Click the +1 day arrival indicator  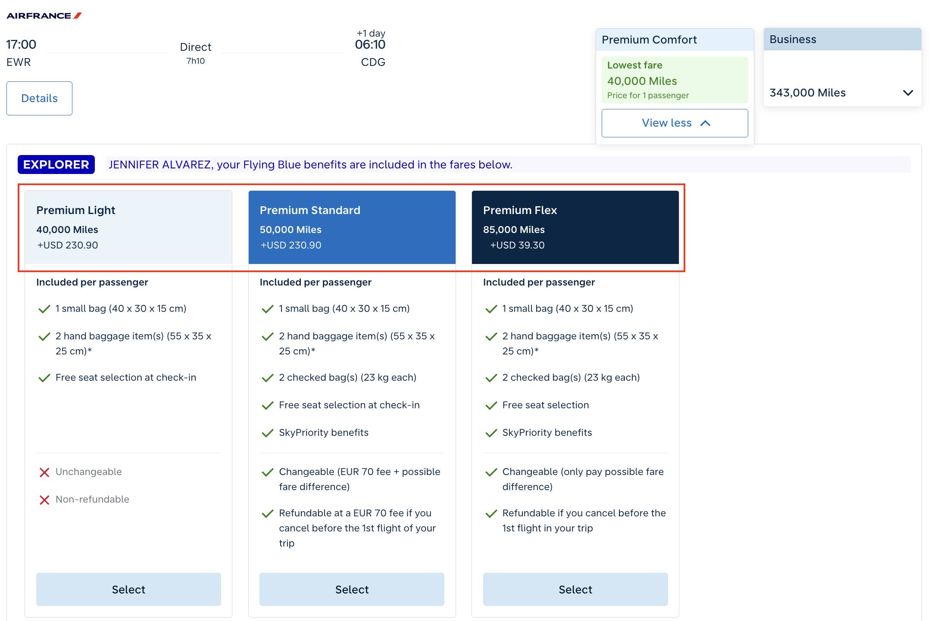pos(371,33)
